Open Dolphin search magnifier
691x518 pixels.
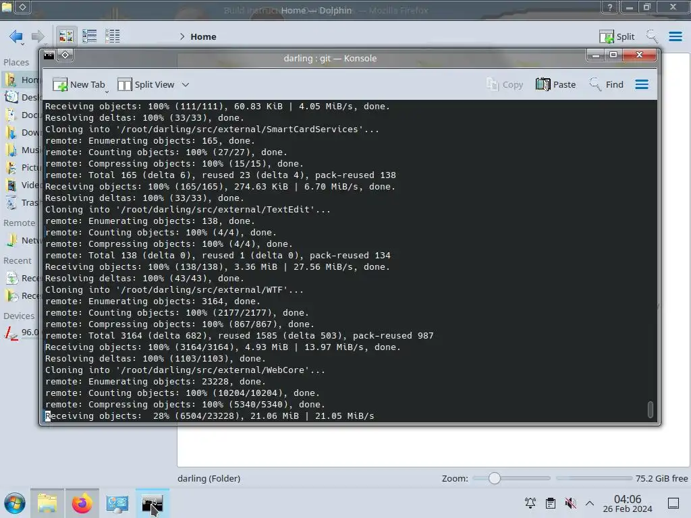652,36
